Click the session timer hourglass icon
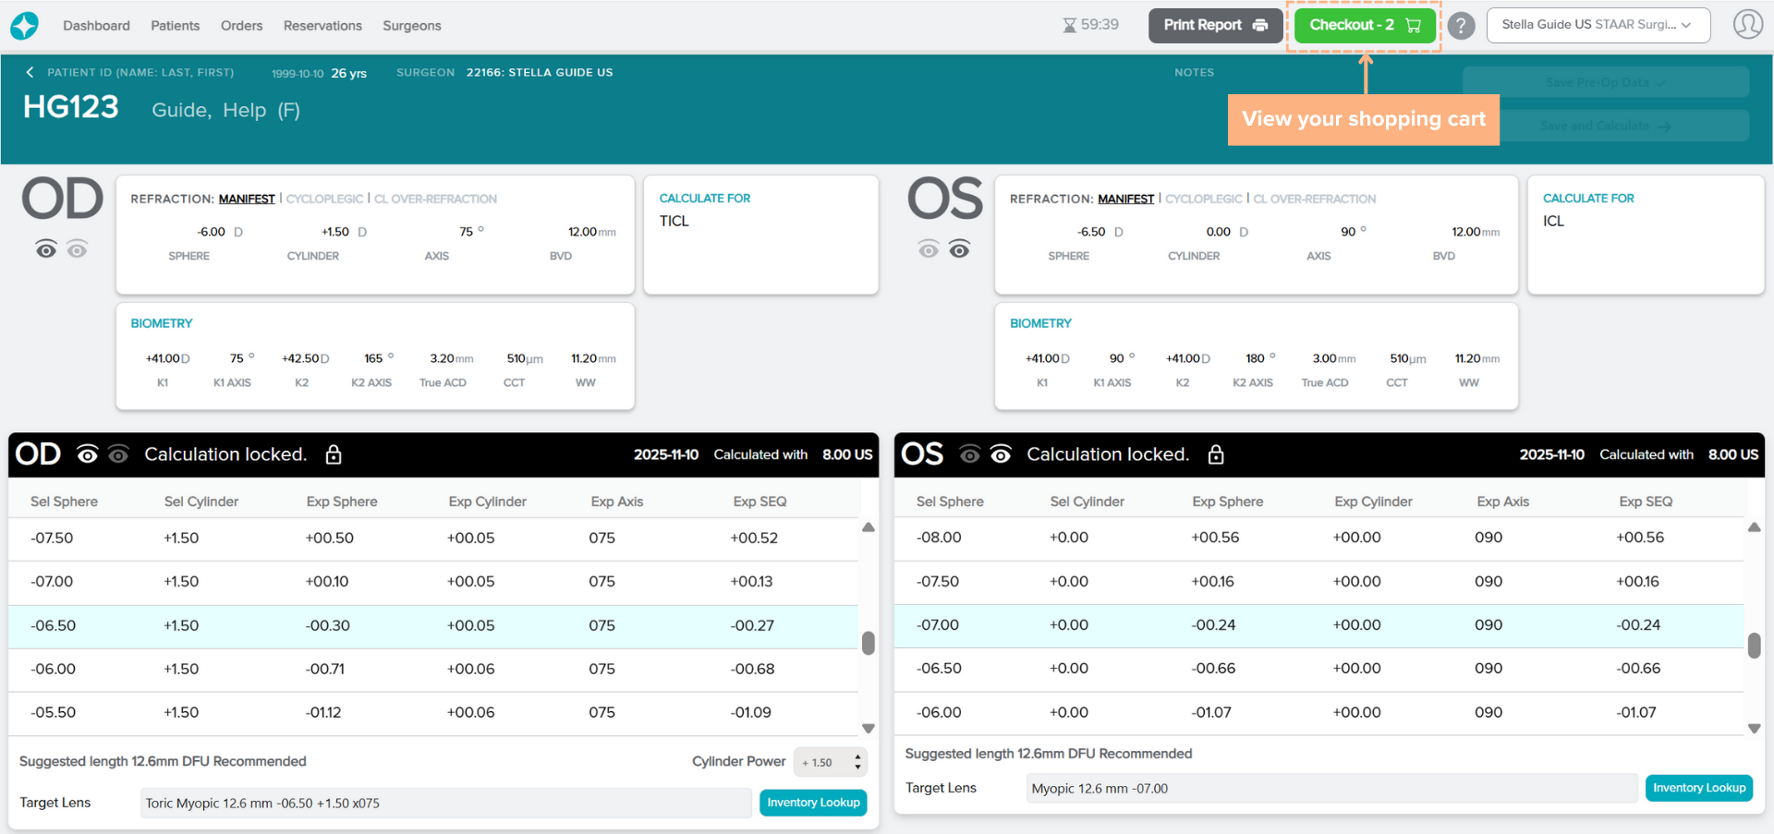The height and width of the screenshot is (834, 1774). pos(1069,25)
